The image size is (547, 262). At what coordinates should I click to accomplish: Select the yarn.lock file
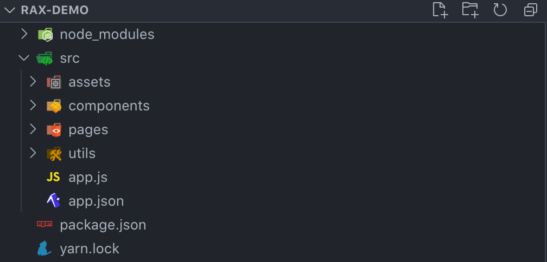click(90, 248)
